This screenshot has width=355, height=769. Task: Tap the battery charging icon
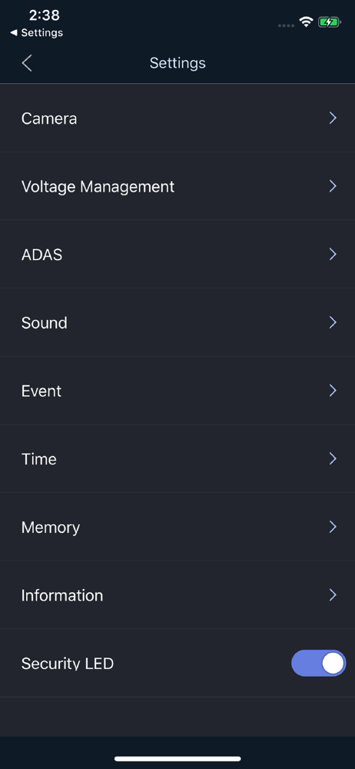tap(330, 22)
